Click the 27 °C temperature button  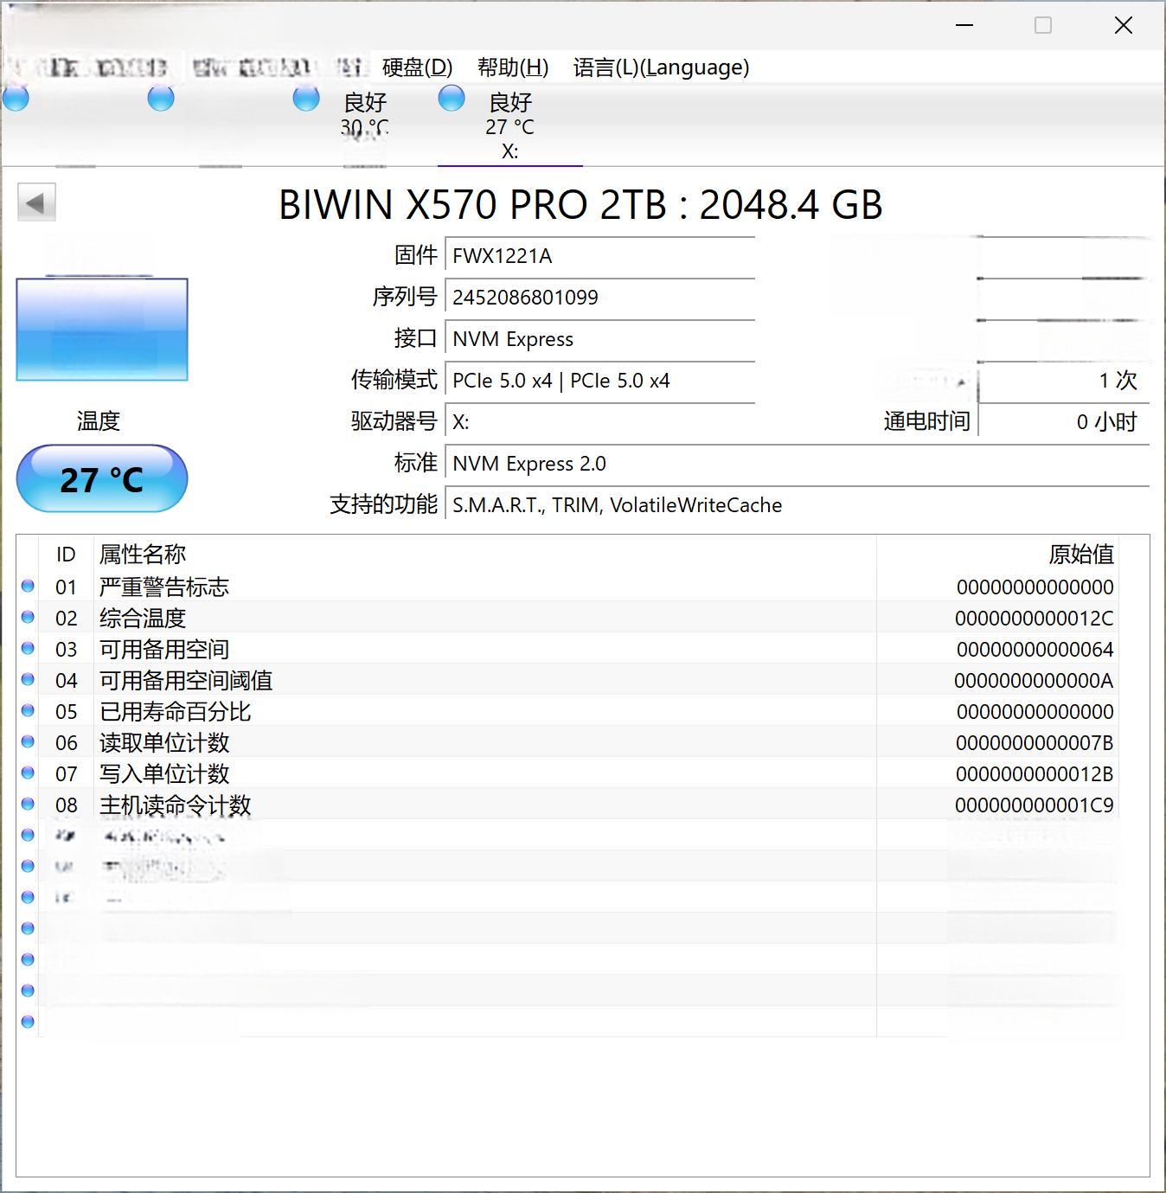pos(102,479)
